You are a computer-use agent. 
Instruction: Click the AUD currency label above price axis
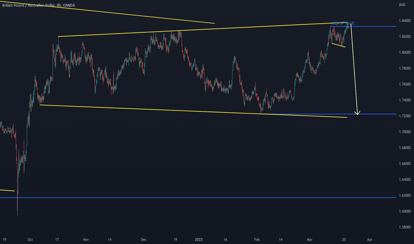point(402,5)
